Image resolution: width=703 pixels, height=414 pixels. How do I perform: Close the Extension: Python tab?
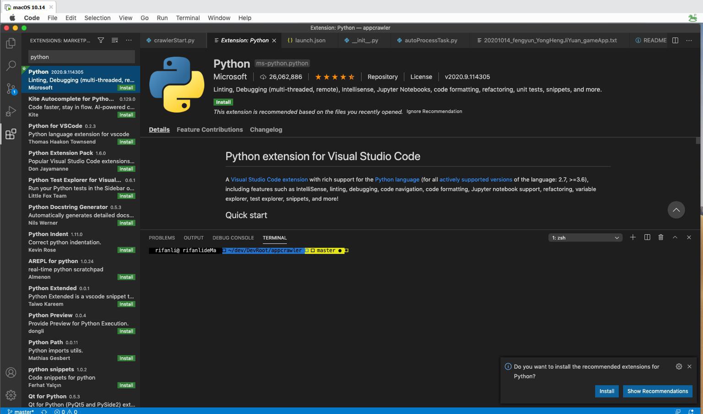[x=274, y=40]
